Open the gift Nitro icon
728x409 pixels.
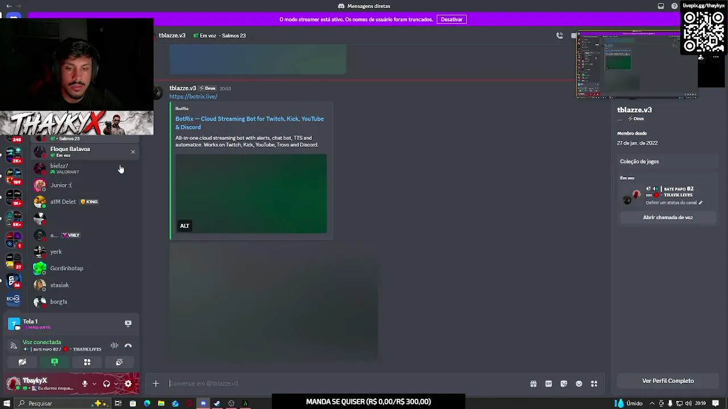[533, 384]
